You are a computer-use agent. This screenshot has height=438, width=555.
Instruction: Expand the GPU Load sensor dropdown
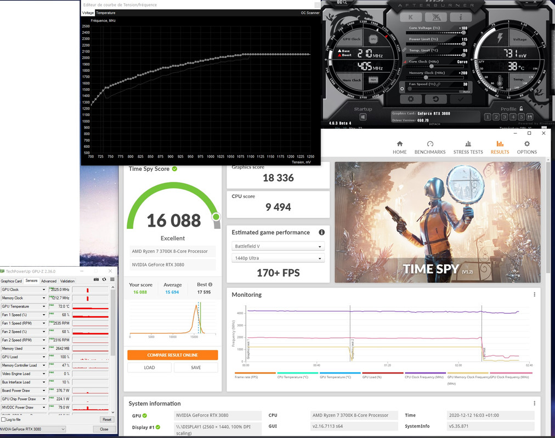pos(44,357)
